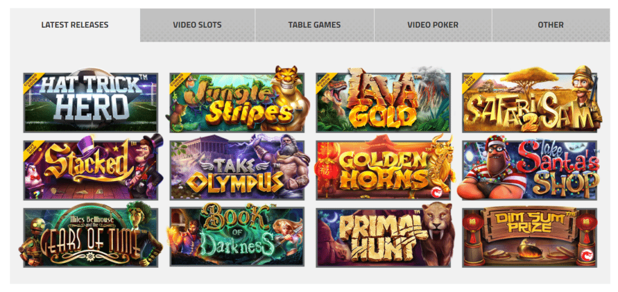Image resolution: width=618 pixels, height=292 pixels.
Task: Switch to the Table Games tab
Action: tap(314, 25)
